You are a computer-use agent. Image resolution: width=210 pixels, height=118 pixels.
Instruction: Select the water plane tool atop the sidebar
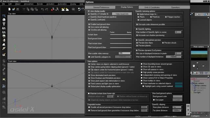tap(4, 16)
